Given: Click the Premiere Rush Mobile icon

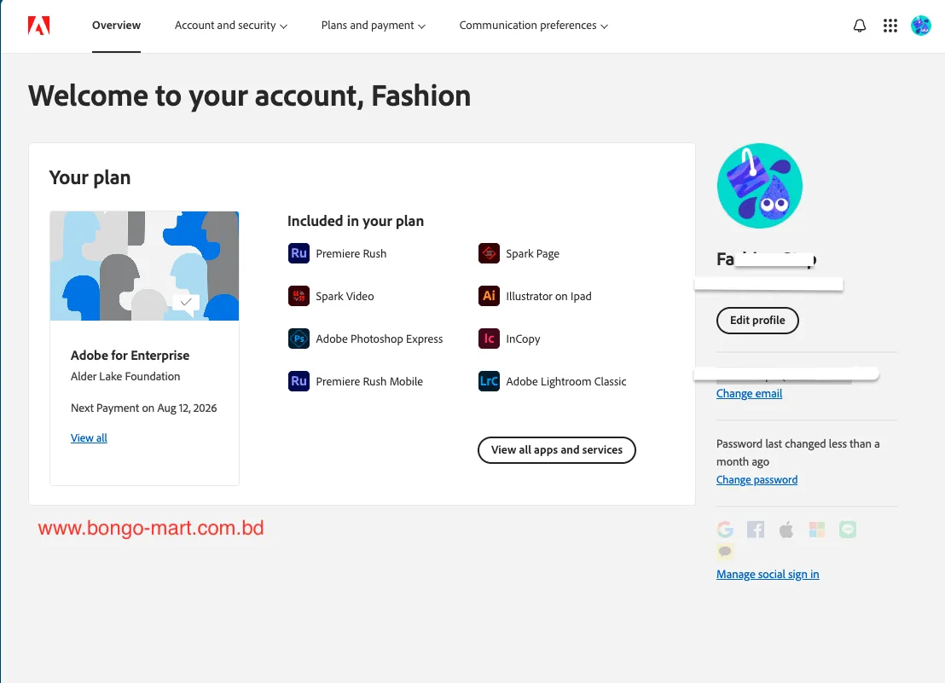Looking at the screenshot, I should click(299, 381).
